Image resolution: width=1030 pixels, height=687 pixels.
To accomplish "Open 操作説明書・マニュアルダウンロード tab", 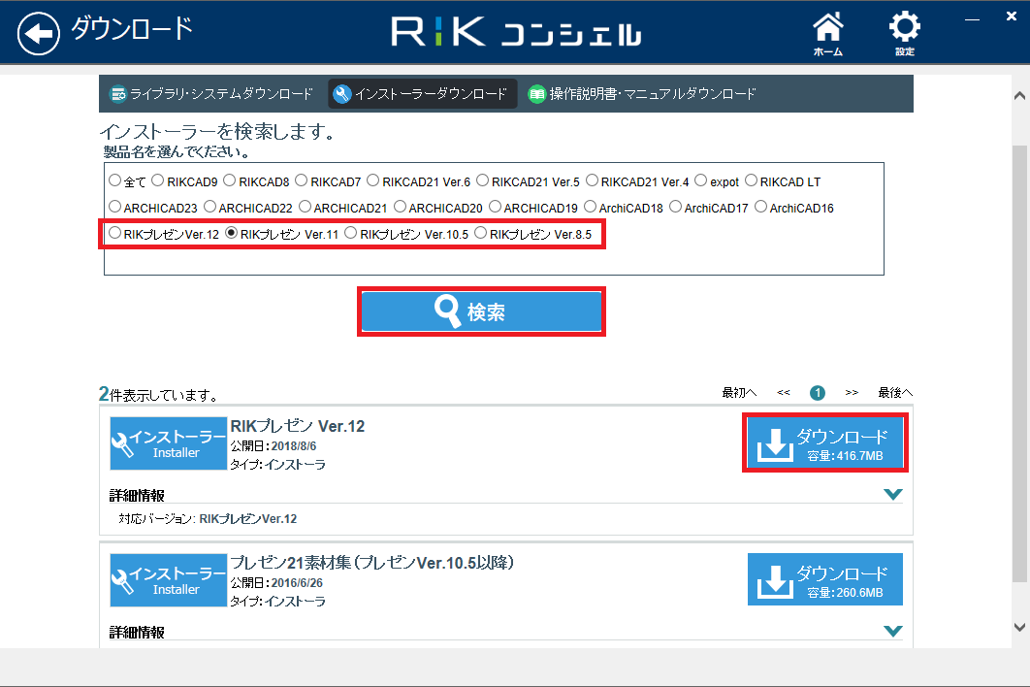I will (x=642, y=94).
